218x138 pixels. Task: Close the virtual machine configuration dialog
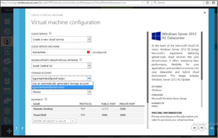pos(205,13)
